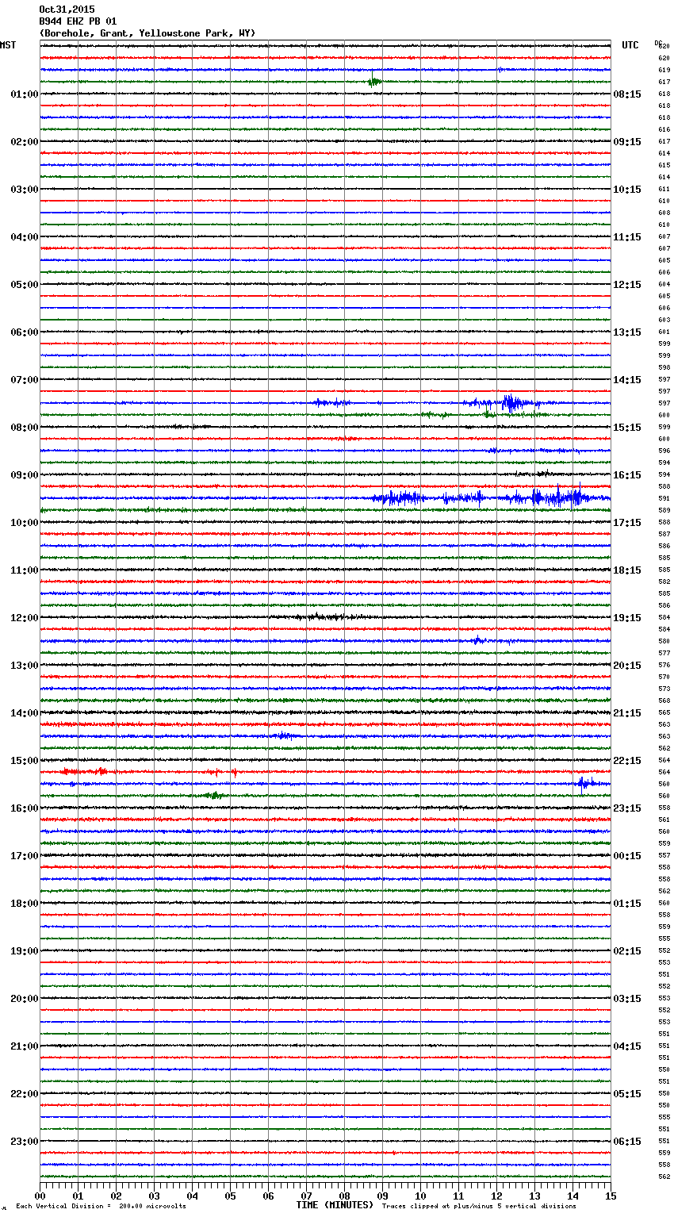Select the 16:00 MST row label
Viewport: 674px width, 1217px height.
click(x=25, y=808)
